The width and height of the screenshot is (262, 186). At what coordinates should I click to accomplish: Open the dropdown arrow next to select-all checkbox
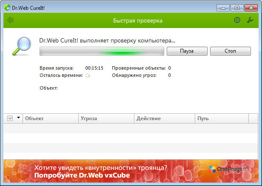[x=19, y=118]
